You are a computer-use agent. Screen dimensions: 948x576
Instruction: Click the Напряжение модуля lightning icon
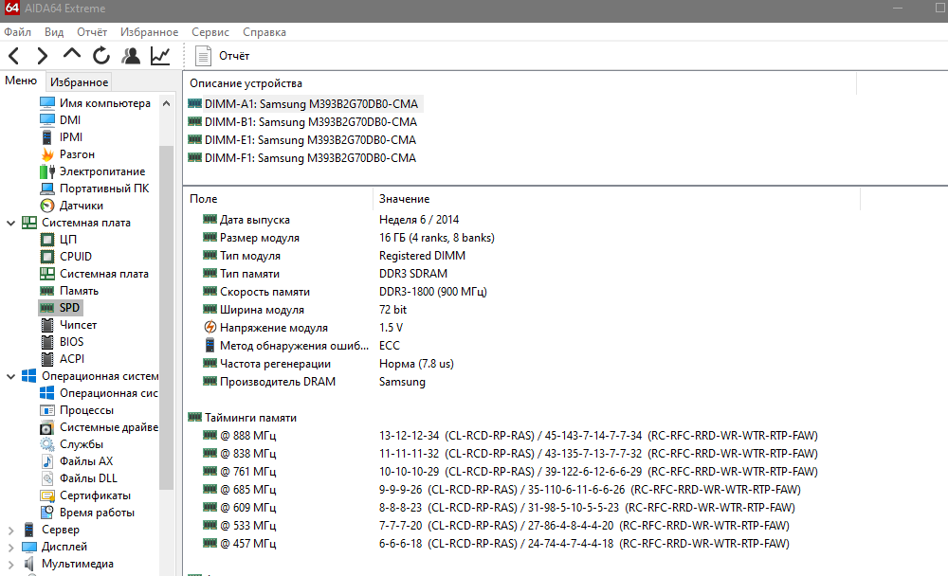click(210, 328)
